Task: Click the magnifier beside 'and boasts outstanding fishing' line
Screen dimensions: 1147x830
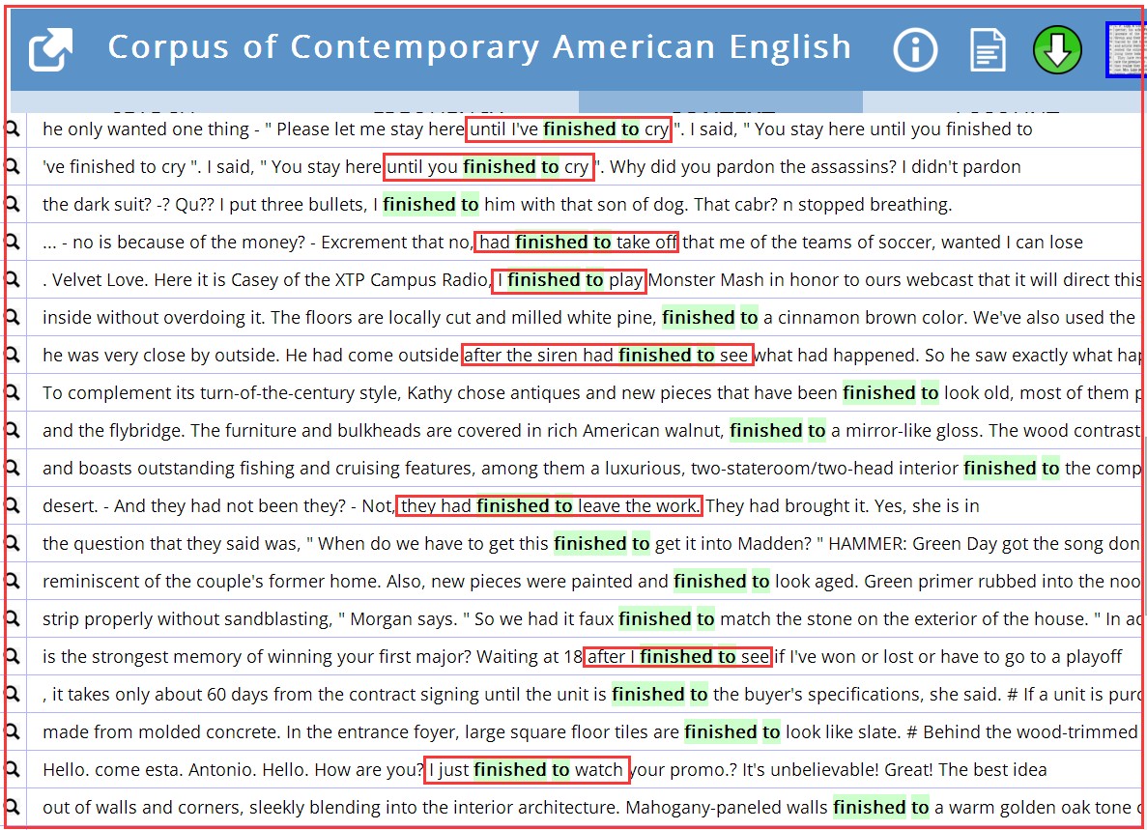Action: [x=12, y=468]
